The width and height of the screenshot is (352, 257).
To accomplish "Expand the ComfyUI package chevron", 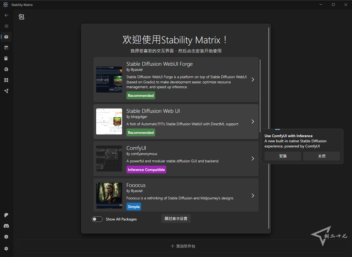I will [x=253, y=159].
